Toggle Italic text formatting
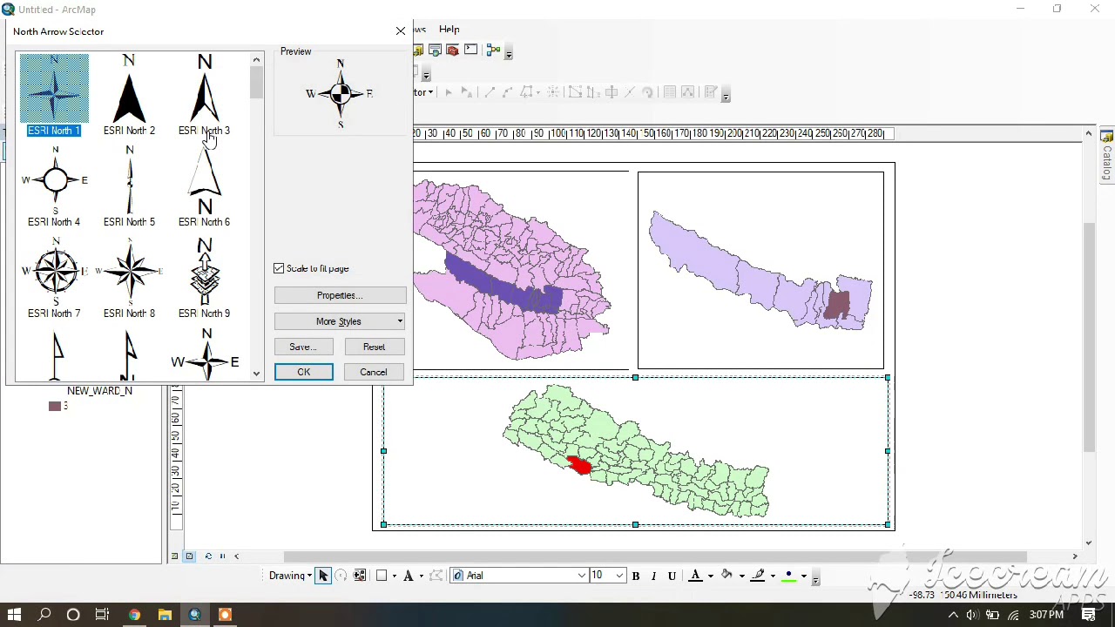1115x627 pixels. click(653, 576)
